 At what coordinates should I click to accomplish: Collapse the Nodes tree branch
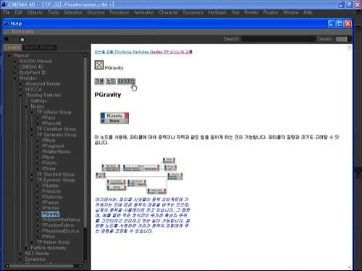tap(27, 107)
